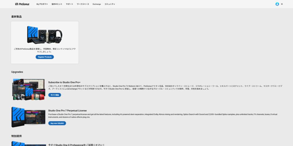
Task: Click the Buy now ¥29,800 button
Action: (x=57, y=123)
